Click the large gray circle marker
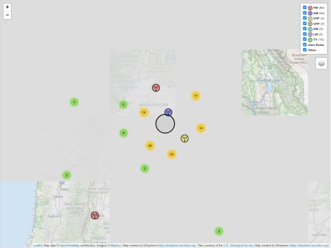The height and width of the screenshot is (248, 331). point(165,124)
